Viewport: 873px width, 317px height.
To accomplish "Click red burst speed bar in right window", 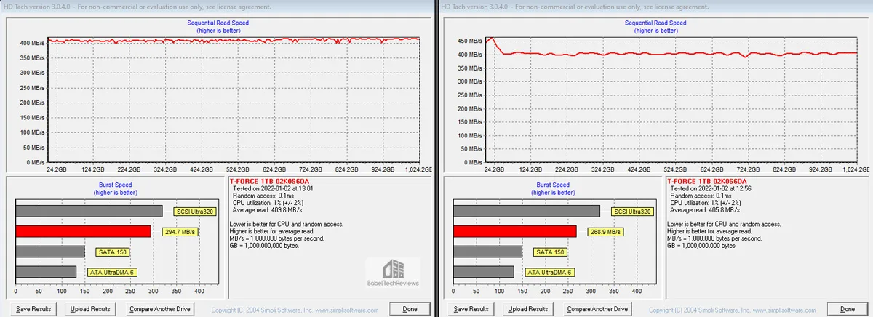I will point(515,231).
